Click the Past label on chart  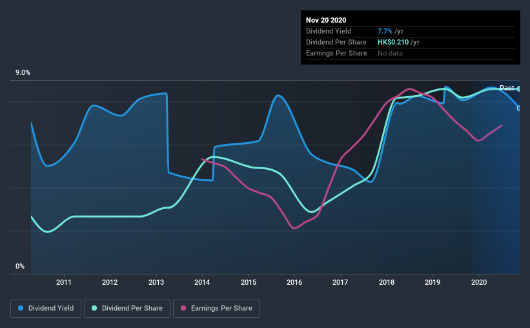507,88
